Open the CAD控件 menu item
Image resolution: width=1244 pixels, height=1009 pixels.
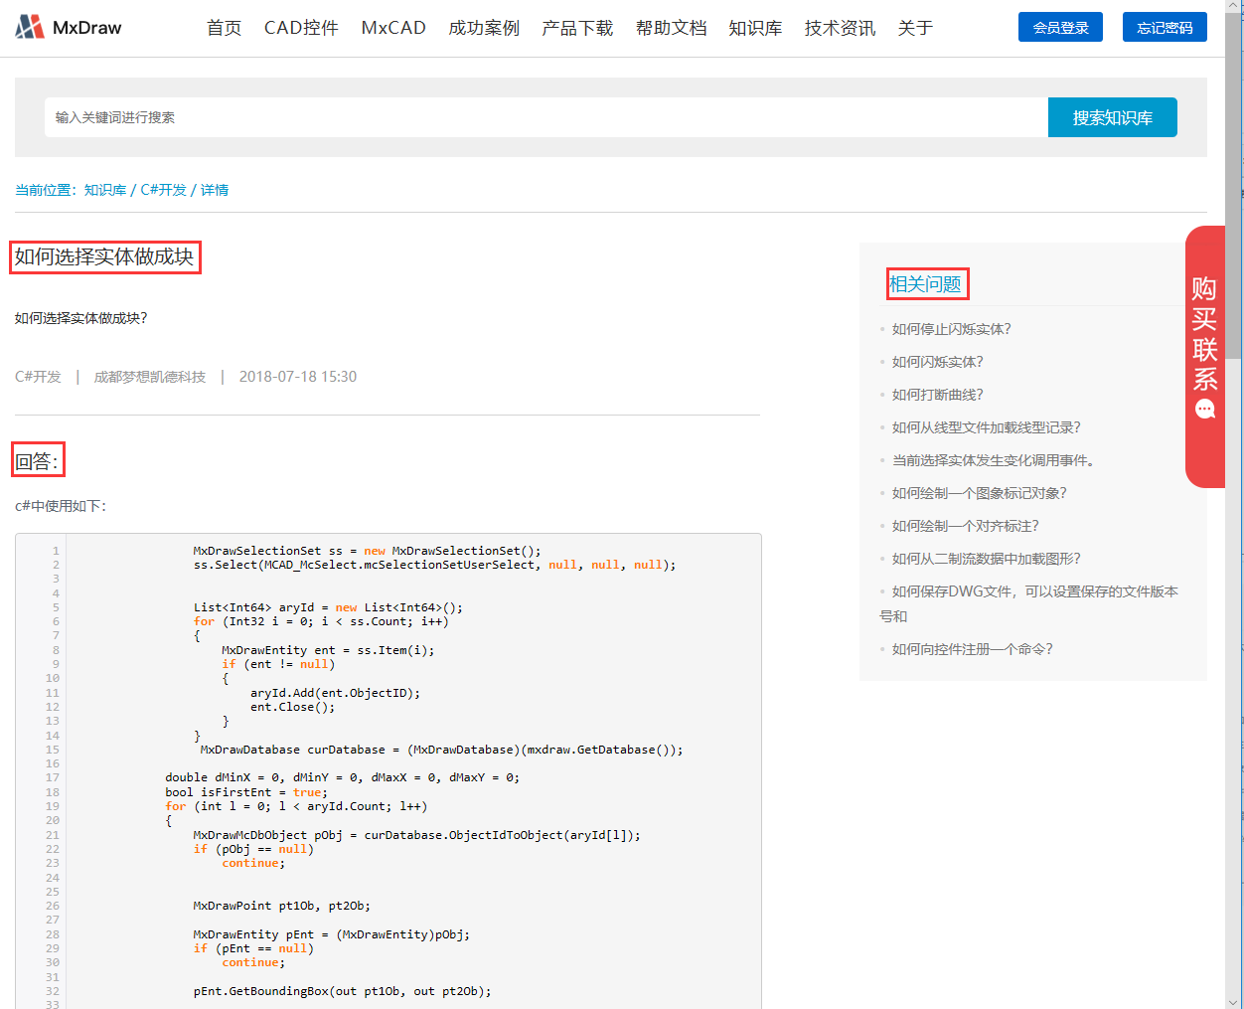click(301, 28)
